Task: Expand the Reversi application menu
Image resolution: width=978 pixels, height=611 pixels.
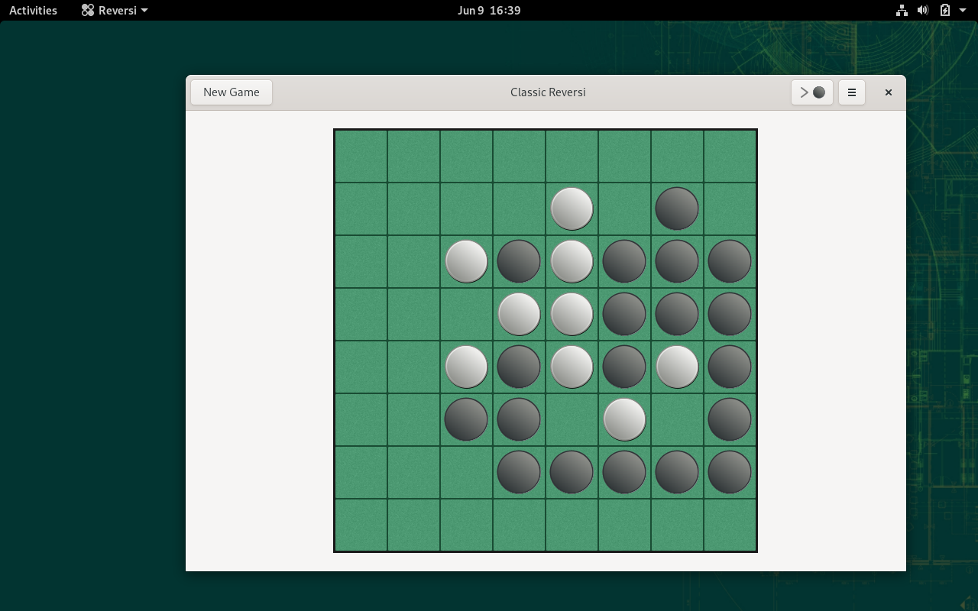Action: pyautogui.click(x=115, y=10)
